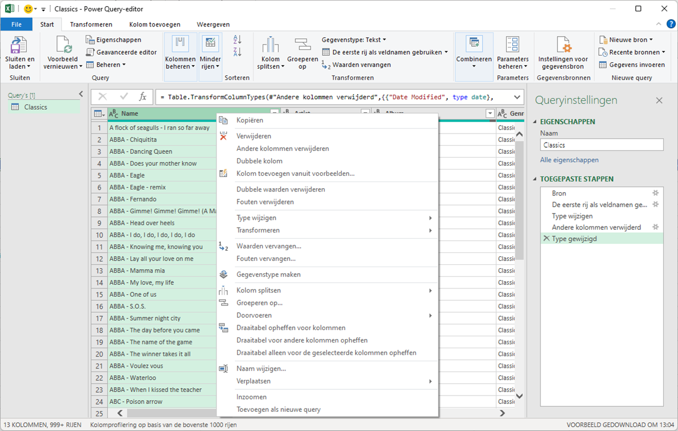Choose Verwijderen from the context menu
The height and width of the screenshot is (431, 678).
(327, 136)
